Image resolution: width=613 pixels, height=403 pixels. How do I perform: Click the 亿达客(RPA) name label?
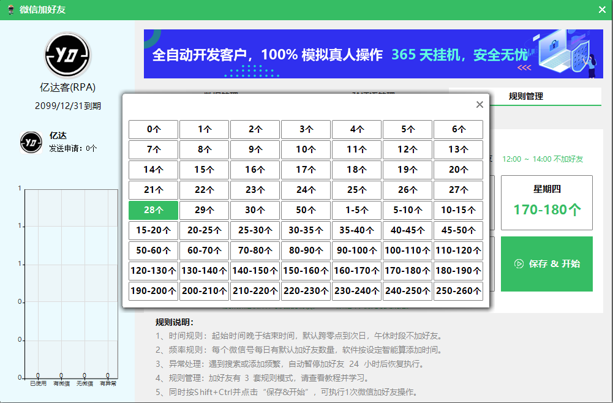point(67,87)
